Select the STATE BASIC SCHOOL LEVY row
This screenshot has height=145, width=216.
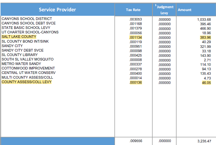click(26, 28)
